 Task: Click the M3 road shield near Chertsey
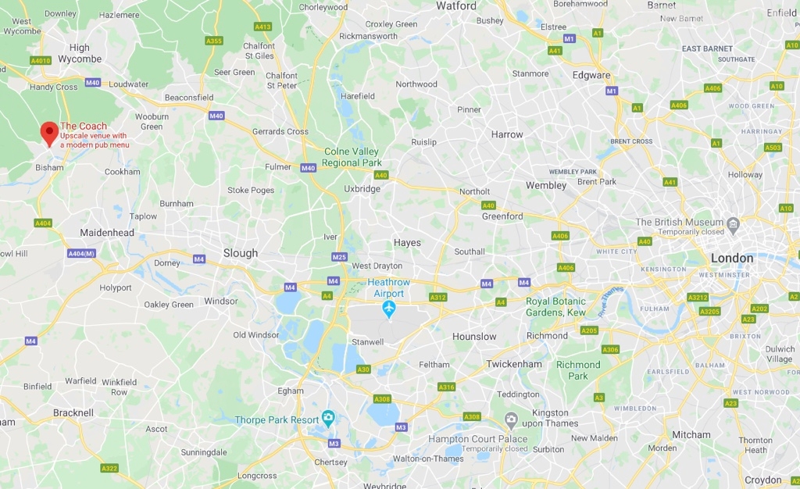pyautogui.click(x=334, y=443)
